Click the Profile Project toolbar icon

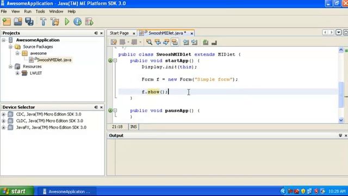coord(89,22)
